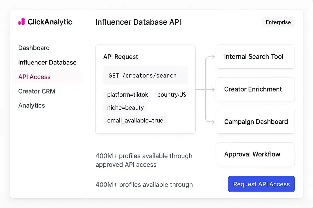Click the ClickAnalytic brand name text
The image size is (313, 208).
pyautogui.click(x=50, y=22)
